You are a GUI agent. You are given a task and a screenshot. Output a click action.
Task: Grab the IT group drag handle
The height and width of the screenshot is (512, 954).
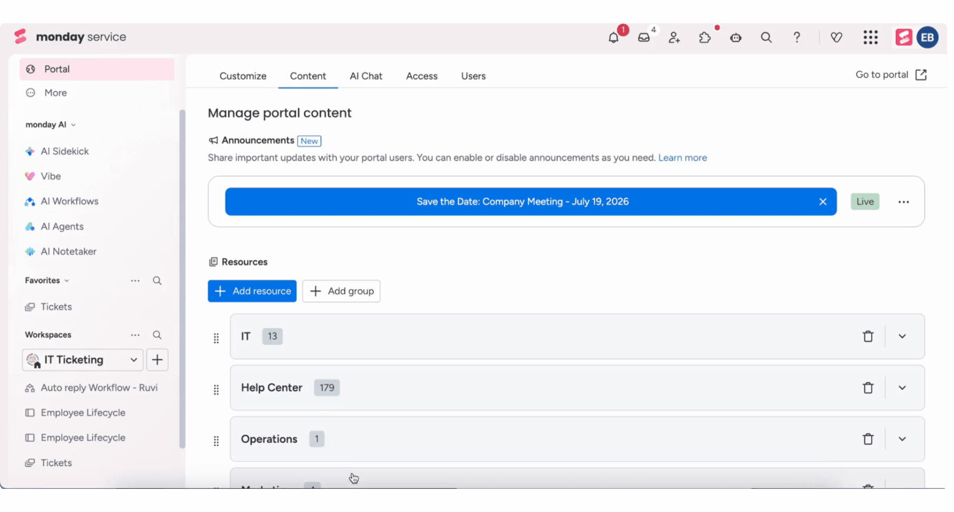click(x=216, y=338)
